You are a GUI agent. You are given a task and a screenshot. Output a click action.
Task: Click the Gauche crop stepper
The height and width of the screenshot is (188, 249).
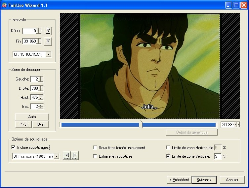tap(41, 79)
